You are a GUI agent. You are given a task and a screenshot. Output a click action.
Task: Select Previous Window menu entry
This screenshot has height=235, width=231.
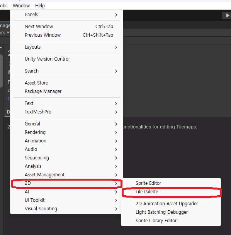click(x=66, y=35)
